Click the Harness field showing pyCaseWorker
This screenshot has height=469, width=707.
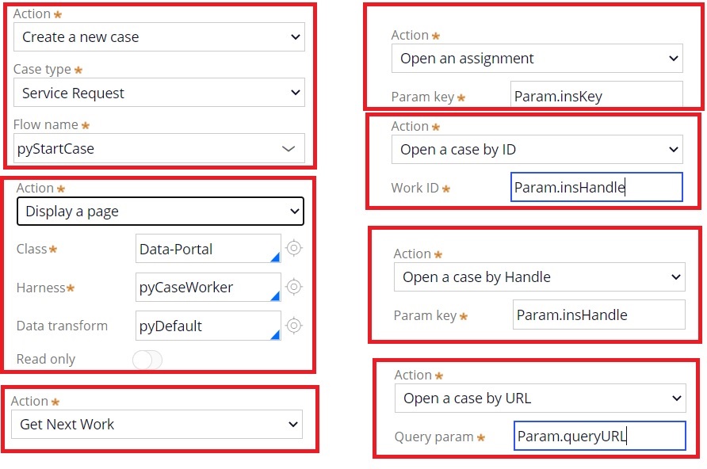tap(208, 288)
